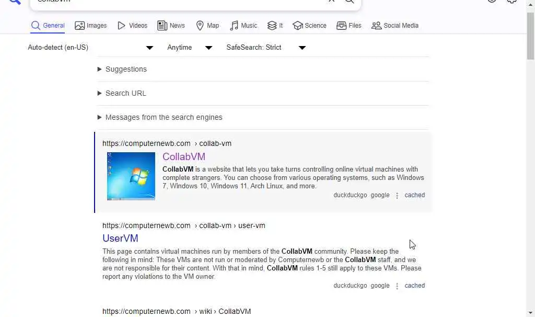Screen dimensions: 535x317
Task: Go to the Music category tab
Action: (x=243, y=26)
